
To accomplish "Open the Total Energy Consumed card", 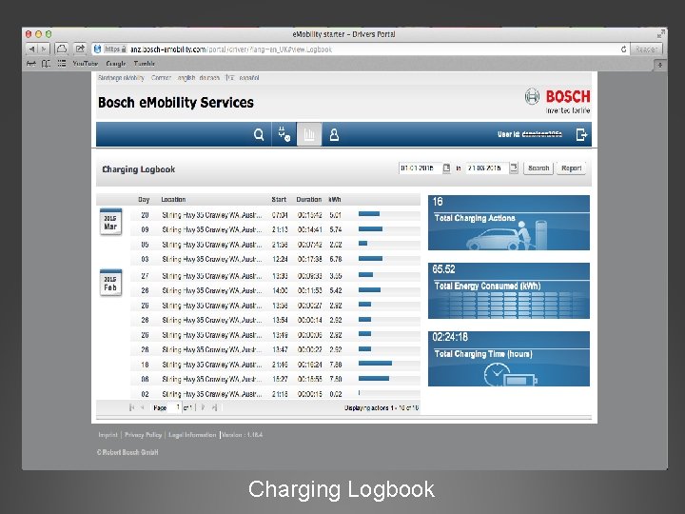I will pos(509,290).
